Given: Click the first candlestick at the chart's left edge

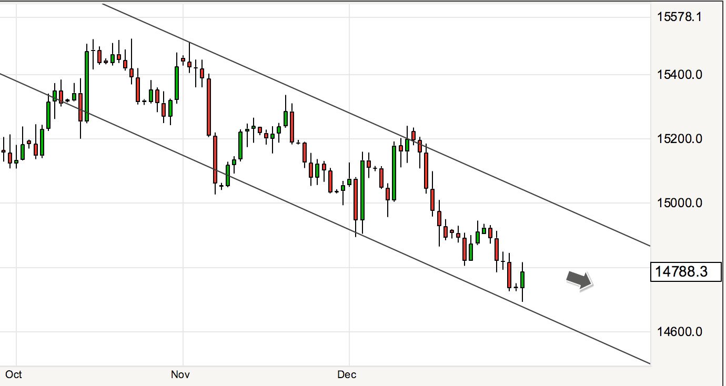Looking at the screenshot, I should point(4,151).
